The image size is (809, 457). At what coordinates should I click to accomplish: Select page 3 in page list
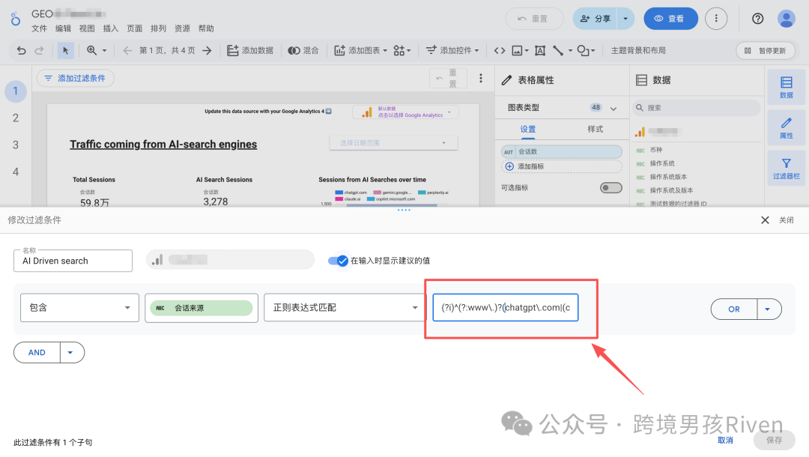coord(16,145)
